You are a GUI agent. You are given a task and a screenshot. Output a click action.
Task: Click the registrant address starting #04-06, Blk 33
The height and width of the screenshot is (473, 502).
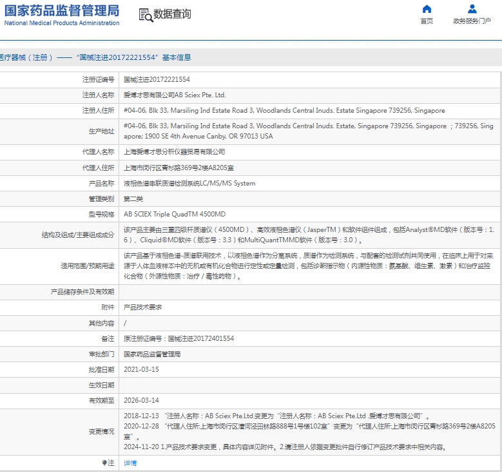pos(284,110)
